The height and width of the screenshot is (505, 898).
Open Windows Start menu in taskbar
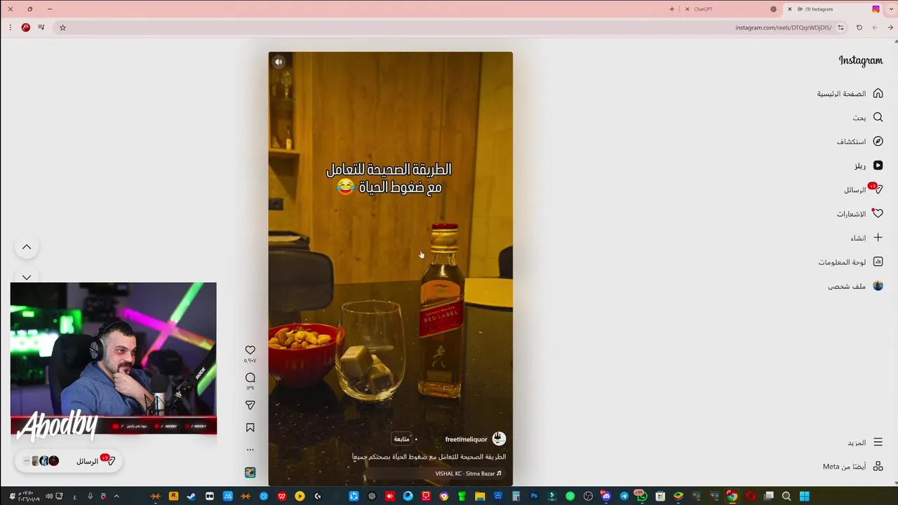coord(805,497)
